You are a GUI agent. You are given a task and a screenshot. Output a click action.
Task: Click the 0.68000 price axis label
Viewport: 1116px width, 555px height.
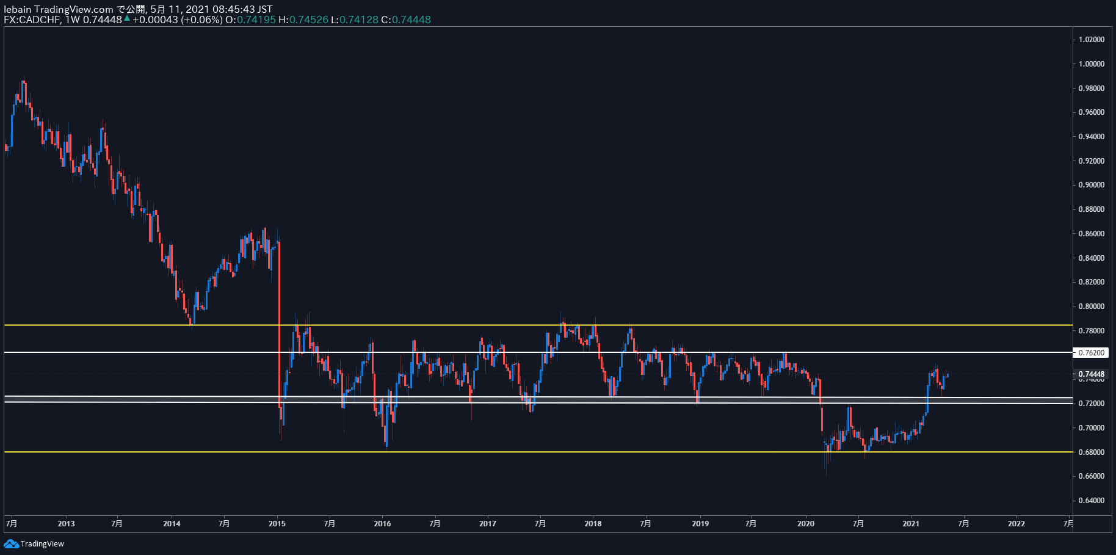pos(1092,452)
